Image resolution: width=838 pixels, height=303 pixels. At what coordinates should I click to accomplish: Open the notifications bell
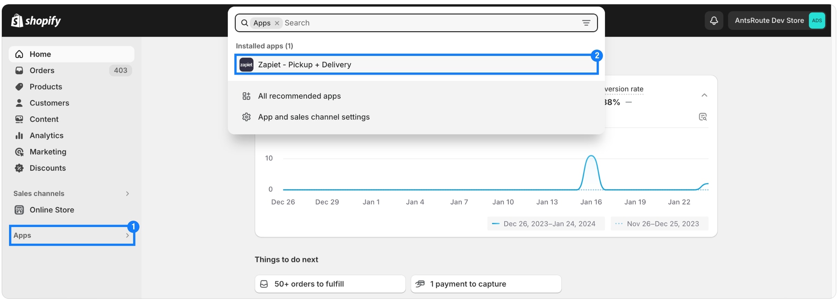tap(714, 20)
